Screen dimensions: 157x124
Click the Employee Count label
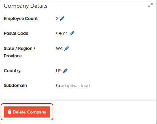click(21, 19)
